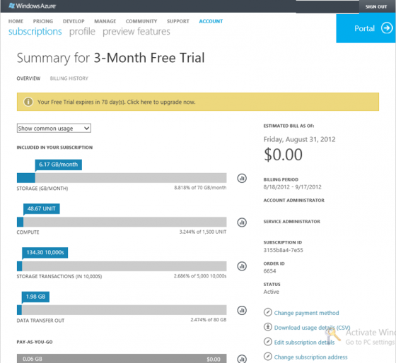Open the DEVELOP menu item

pyautogui.click(x=74, y=21)
